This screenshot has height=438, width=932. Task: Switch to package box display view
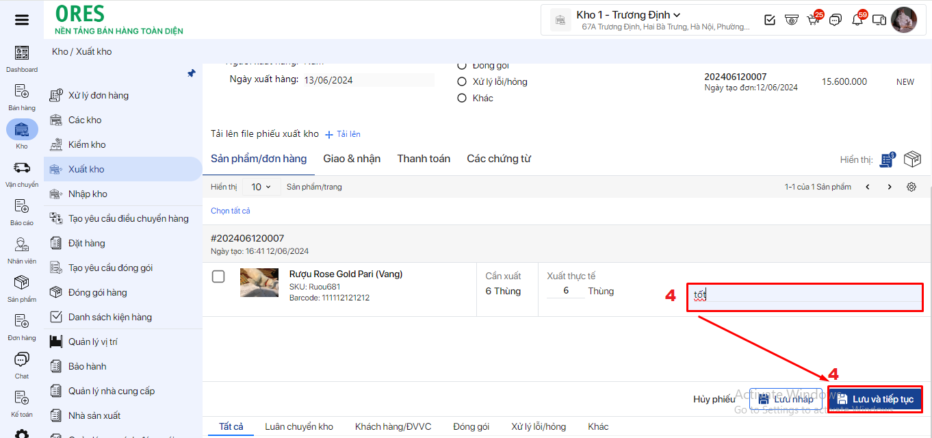912,159
